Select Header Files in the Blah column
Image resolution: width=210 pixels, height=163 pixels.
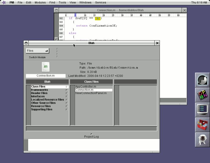click(39, 93)
